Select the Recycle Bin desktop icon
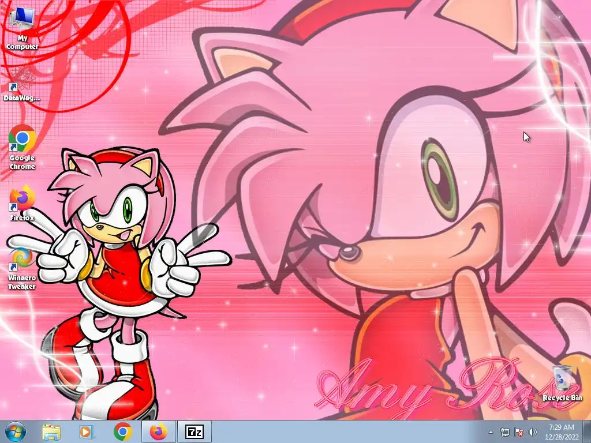The image size is (591, 443). click(562, 383)
